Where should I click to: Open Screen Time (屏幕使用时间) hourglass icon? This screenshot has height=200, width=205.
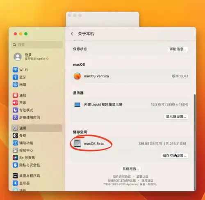tap(15, 117)
